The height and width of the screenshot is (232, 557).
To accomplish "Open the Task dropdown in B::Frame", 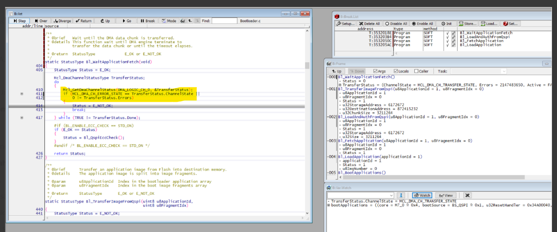I will click(504, 71).
